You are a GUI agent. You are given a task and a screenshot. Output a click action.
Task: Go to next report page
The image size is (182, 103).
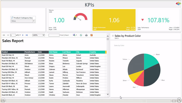coord(23,35)
